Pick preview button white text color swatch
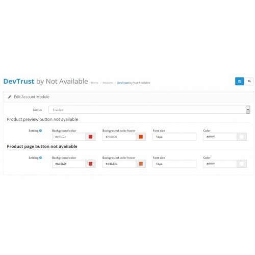255x255 pixels. tap(242, 137)
